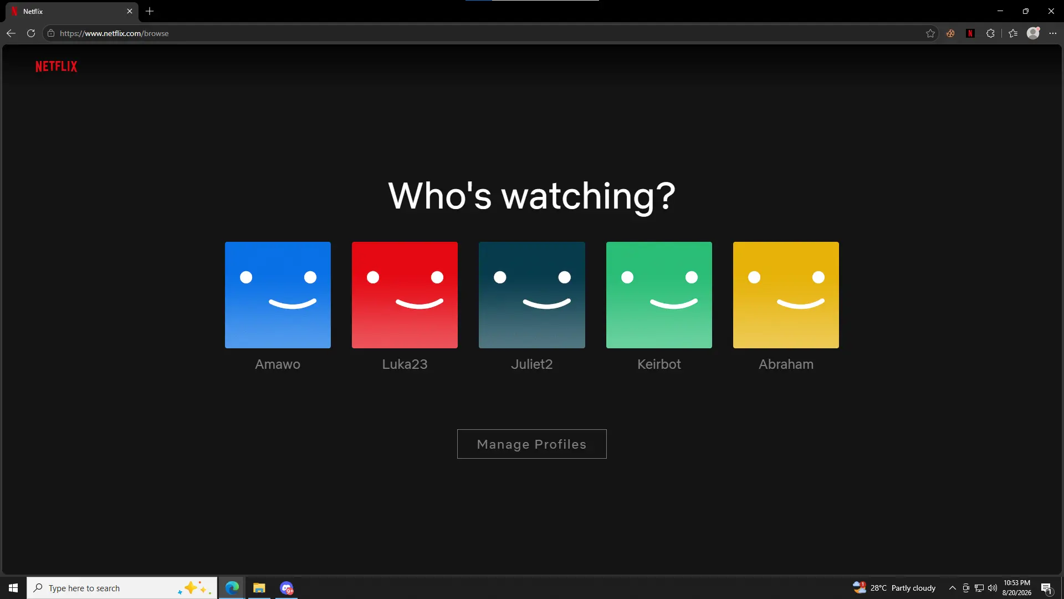Pick the Keirbot green profile avatar
The image size is (1064, 599).
click(659, 295)
